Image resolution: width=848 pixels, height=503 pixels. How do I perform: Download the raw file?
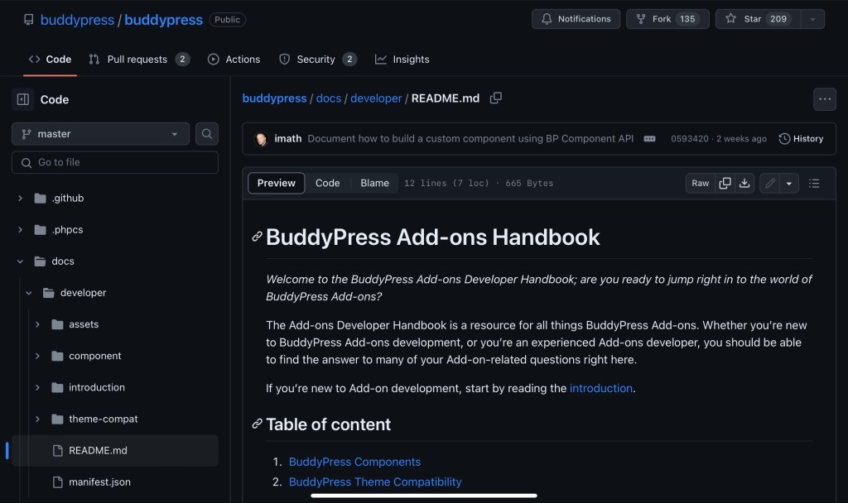coord(744,183)
